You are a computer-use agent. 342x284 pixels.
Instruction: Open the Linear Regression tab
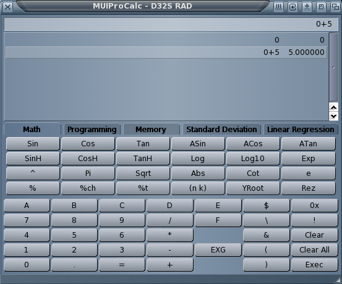tap(301, 130)
